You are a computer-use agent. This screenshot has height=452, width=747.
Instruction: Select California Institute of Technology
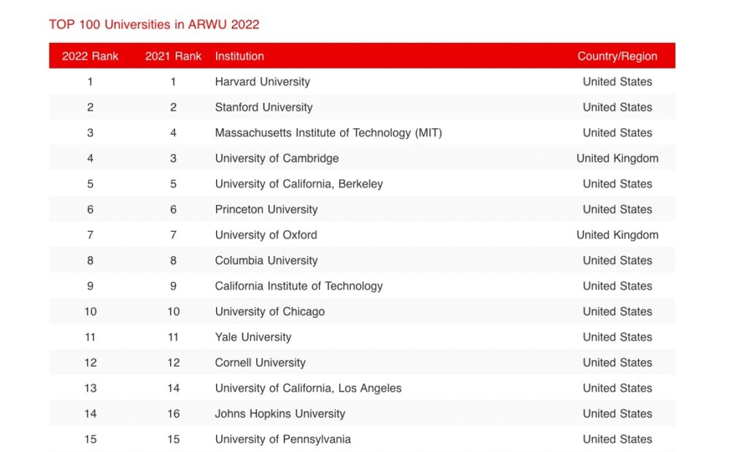[x=298, y=287]
